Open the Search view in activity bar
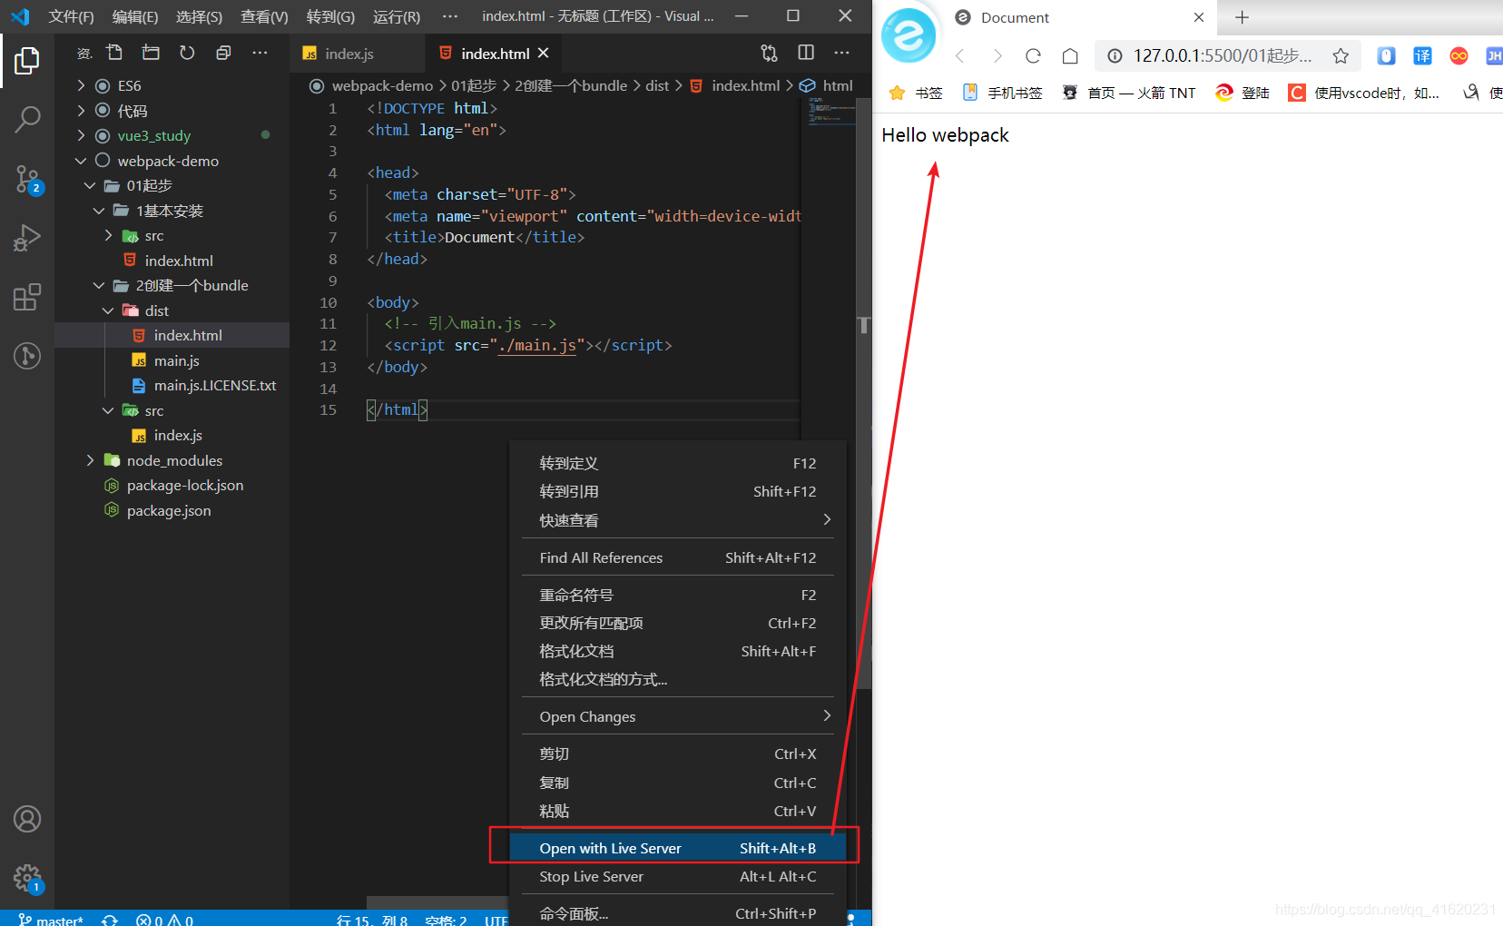This screenshot has width=1503, height=926. 27,119
